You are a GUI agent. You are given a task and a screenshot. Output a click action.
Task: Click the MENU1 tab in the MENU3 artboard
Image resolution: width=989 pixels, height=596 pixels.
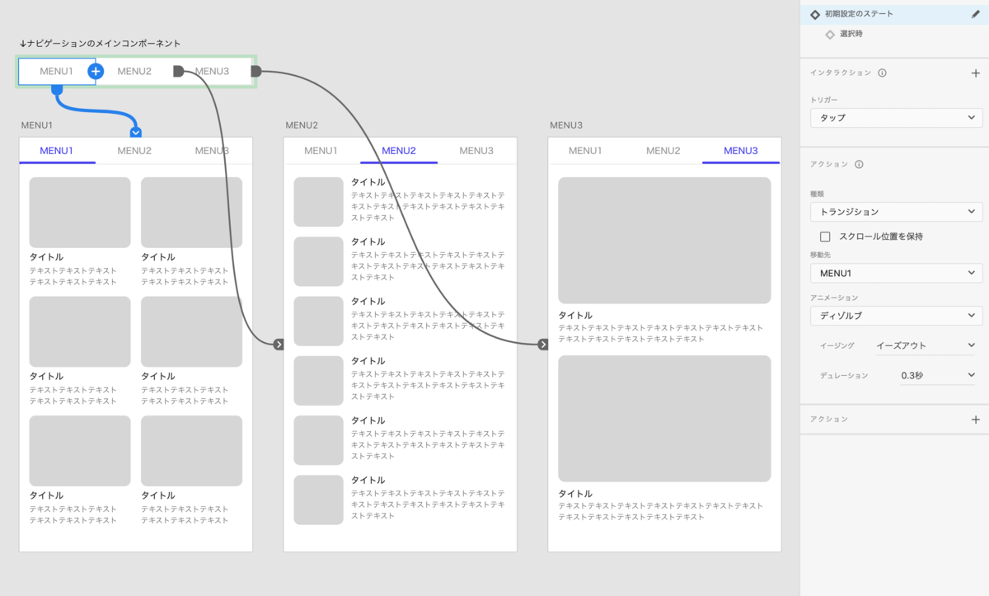[x=585, y=151]
